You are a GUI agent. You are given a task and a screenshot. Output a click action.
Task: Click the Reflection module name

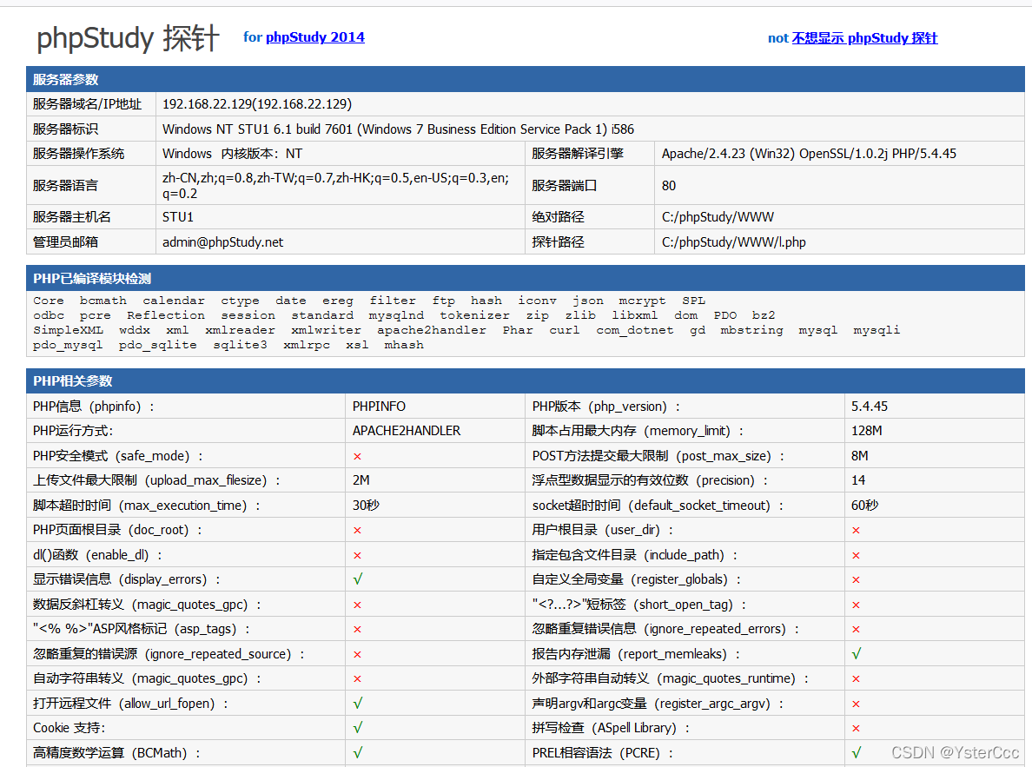[x=165, y=315]
